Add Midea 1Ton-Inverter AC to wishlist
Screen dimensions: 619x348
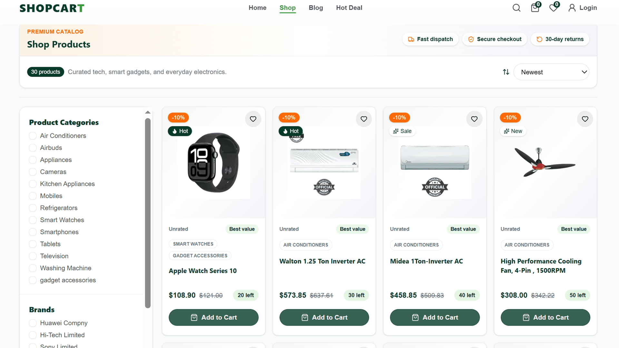(x=474, y=119)
